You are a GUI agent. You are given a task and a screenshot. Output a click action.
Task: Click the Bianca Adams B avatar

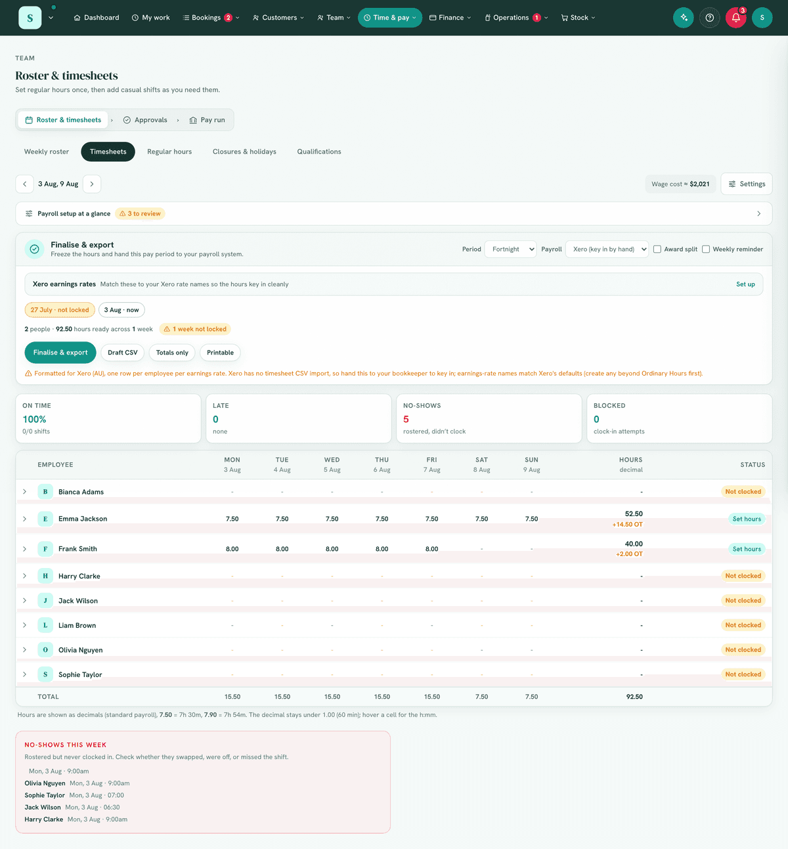45,492
